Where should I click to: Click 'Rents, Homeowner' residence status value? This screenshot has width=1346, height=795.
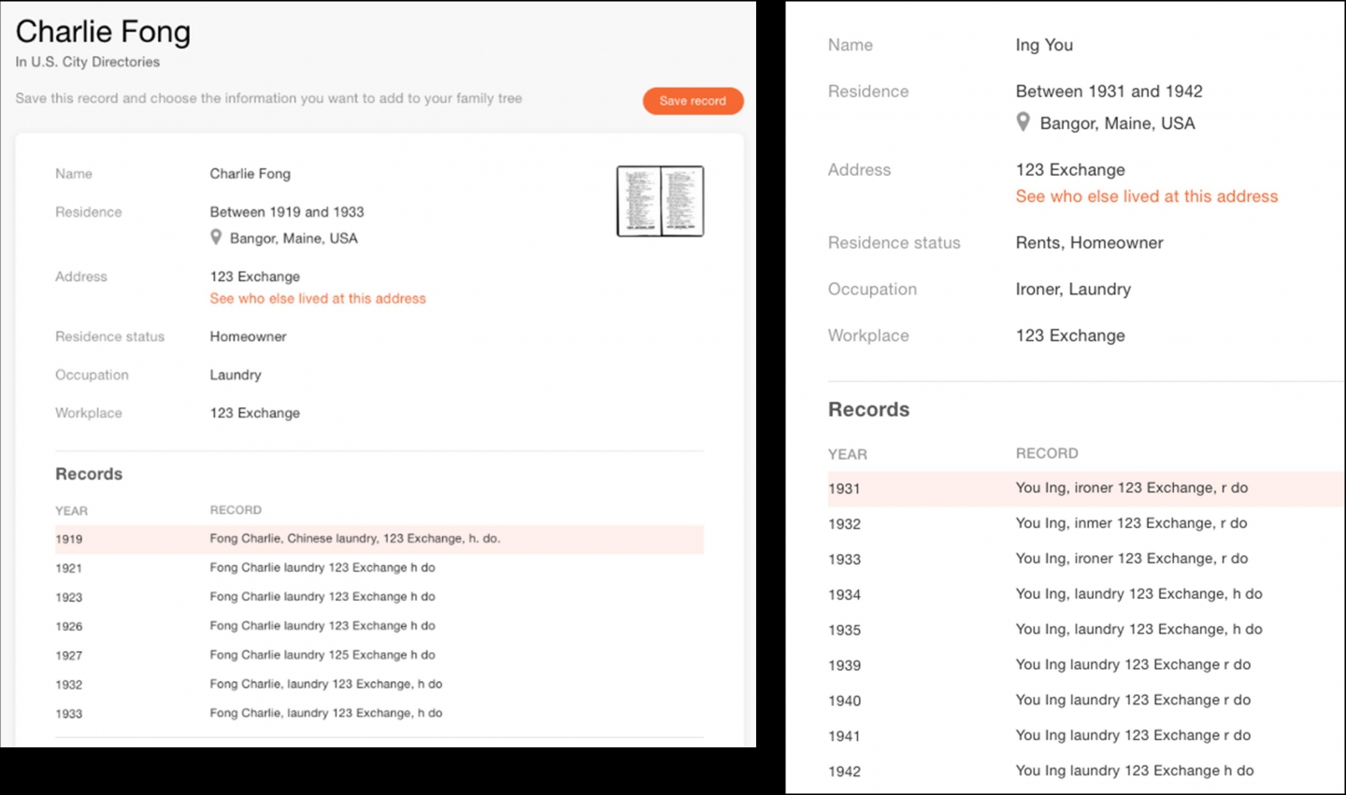pyautogui.click(x=1089, y=243)
